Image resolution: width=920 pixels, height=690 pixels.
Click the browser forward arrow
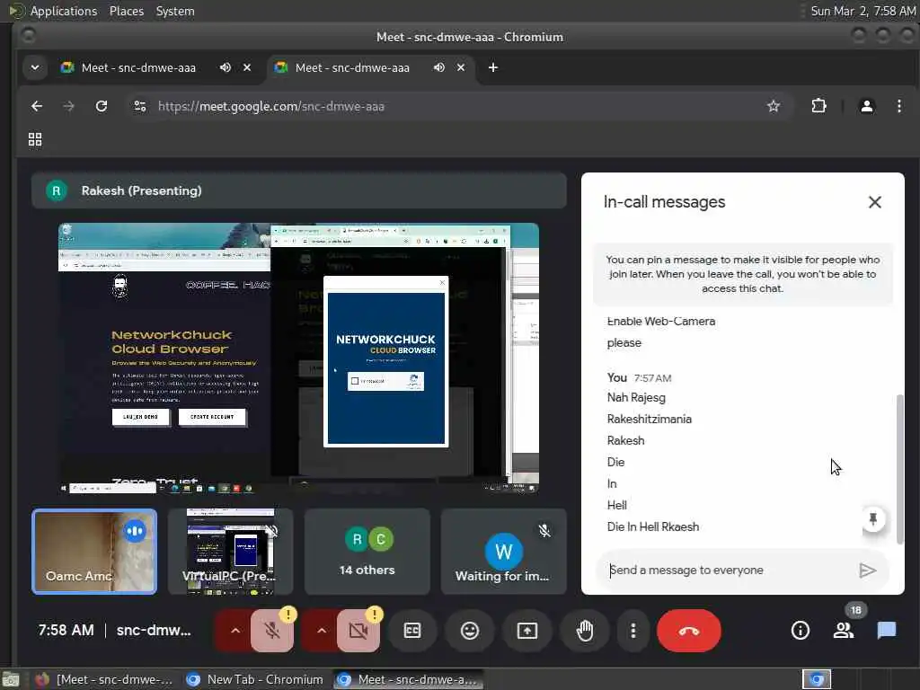click(x=68, y=106)
